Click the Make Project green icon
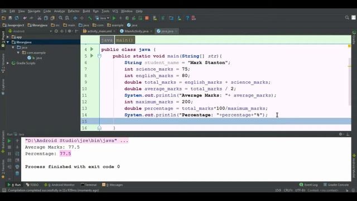This screenshot has height=201, width=357. 90,18
